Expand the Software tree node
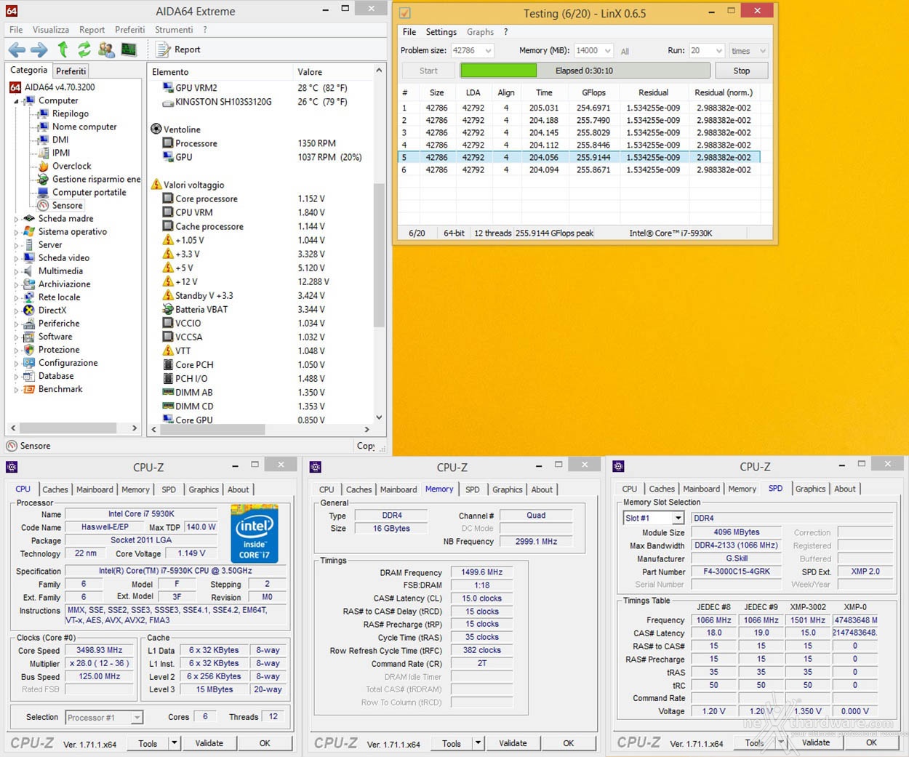This screenshot has height=757, width=909. point(17,337)
